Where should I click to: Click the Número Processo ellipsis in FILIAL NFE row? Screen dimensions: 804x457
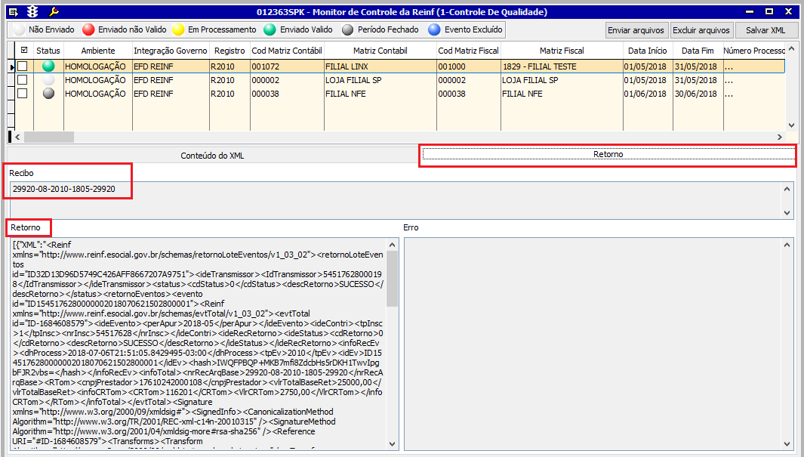point(729,94)
